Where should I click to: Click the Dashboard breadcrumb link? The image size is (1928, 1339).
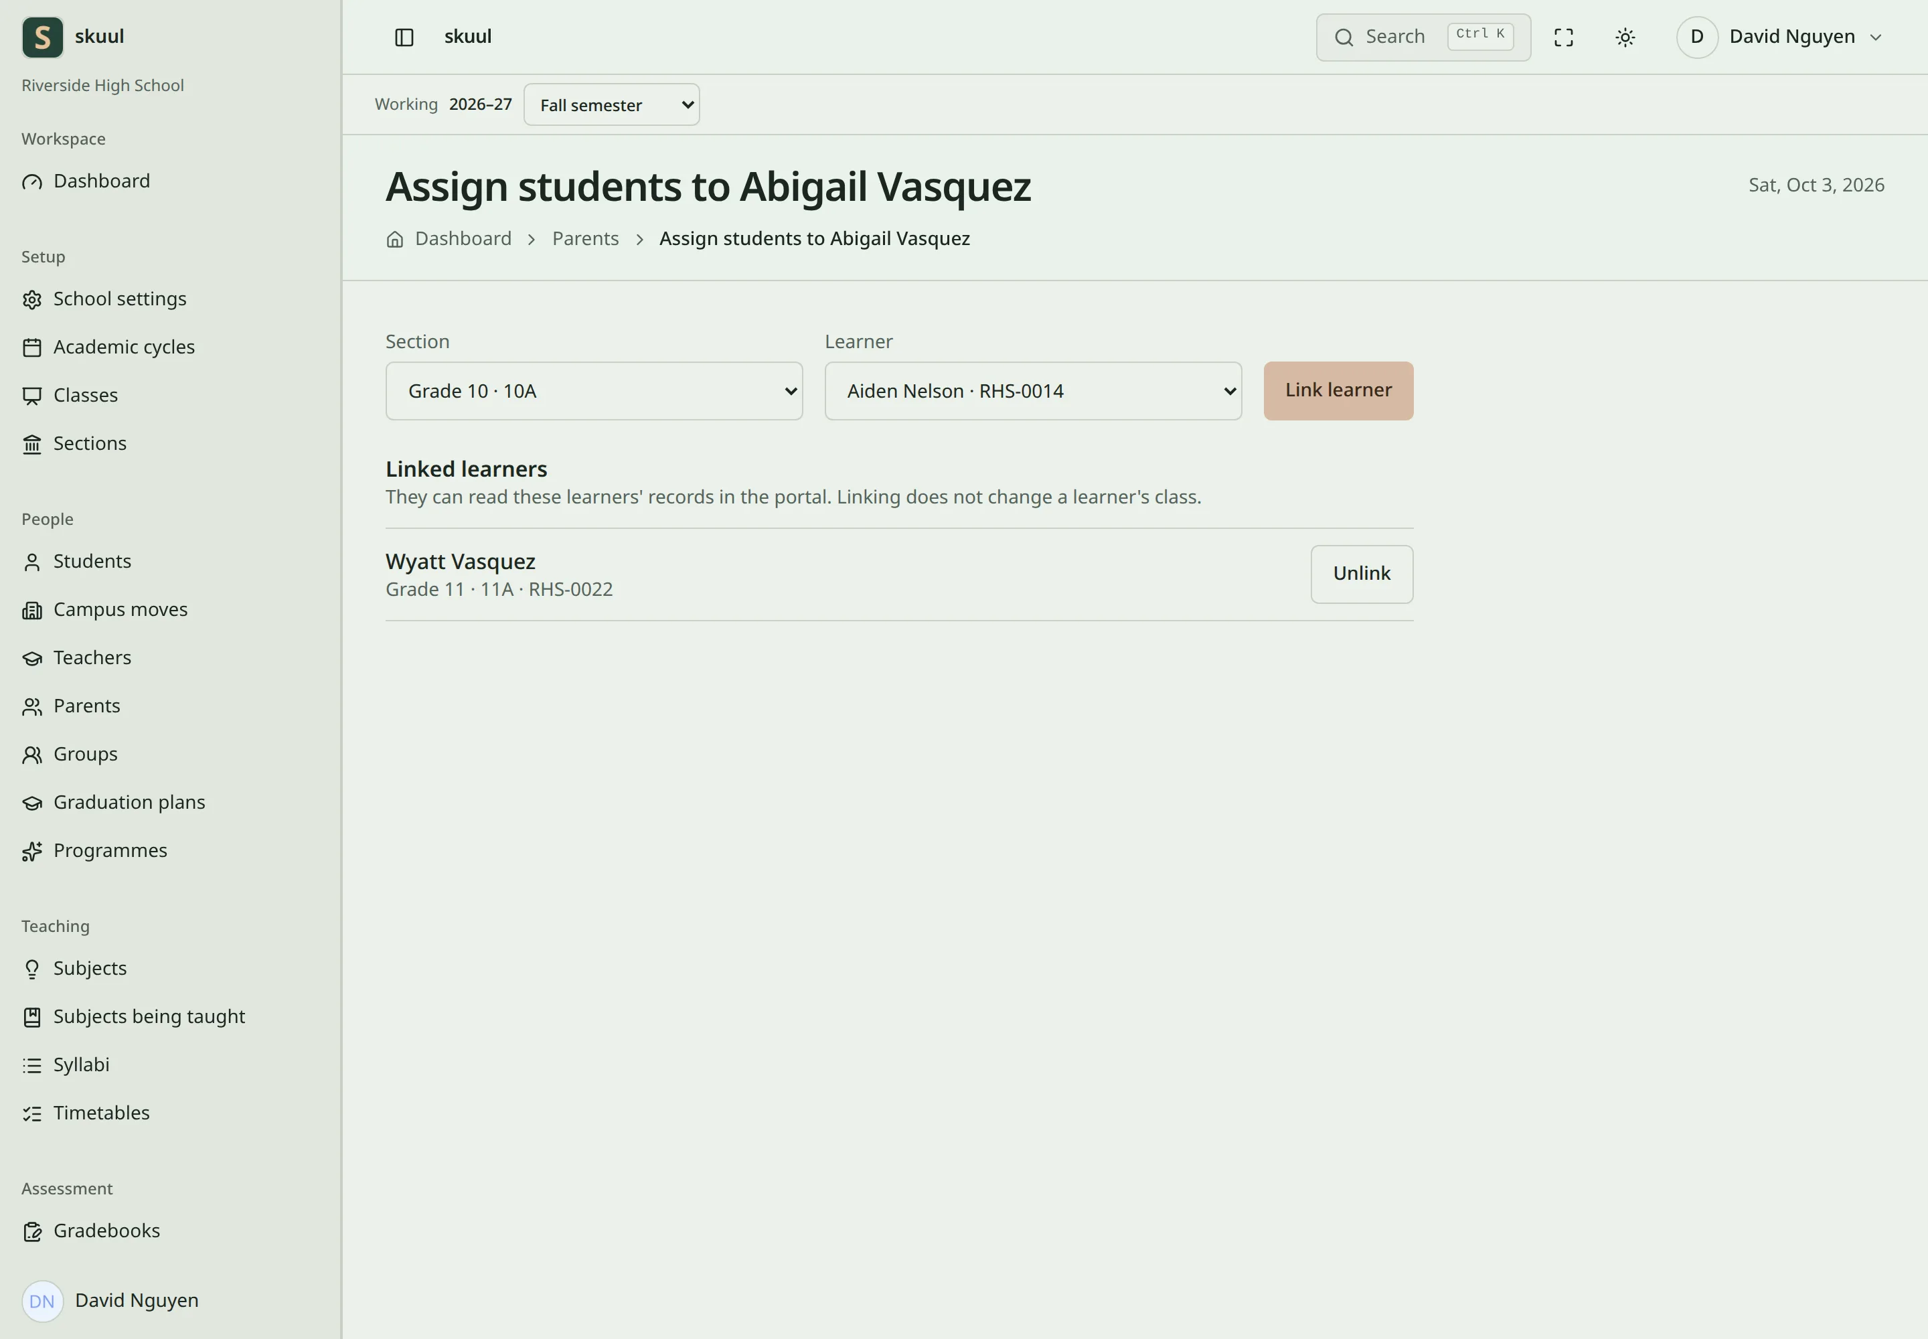click(463, 239)
